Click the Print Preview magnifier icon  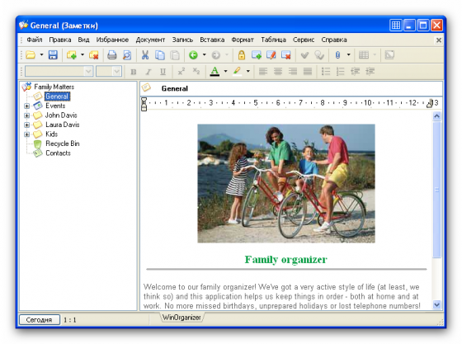127,55
